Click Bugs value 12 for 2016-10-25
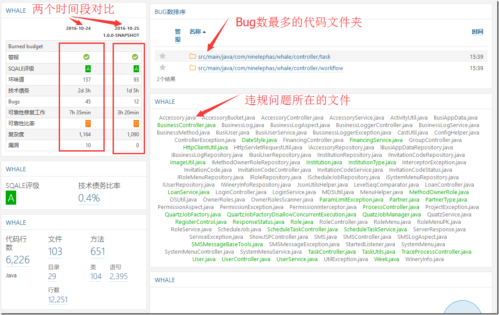This screenshot has width=499, height=315. (x=136, y=102)
